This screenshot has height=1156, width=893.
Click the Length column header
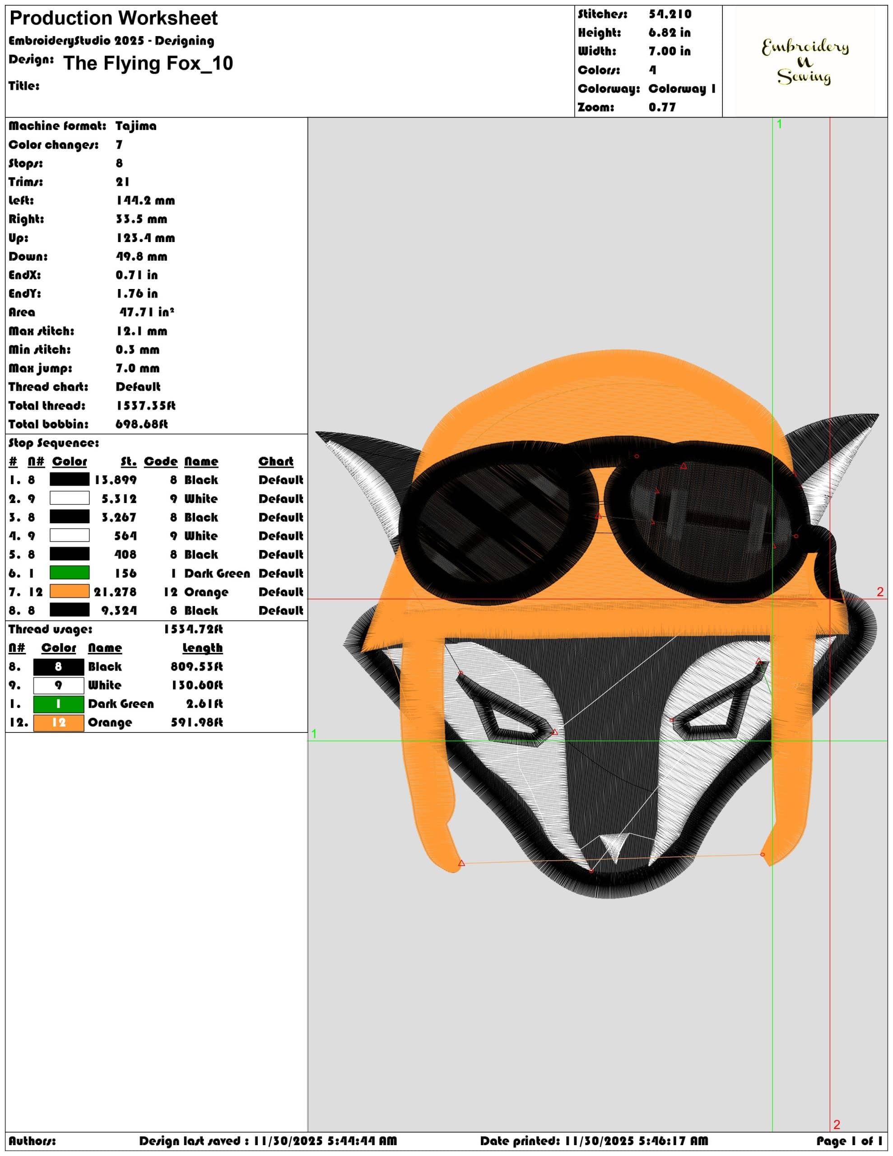(x=203, y=648)
